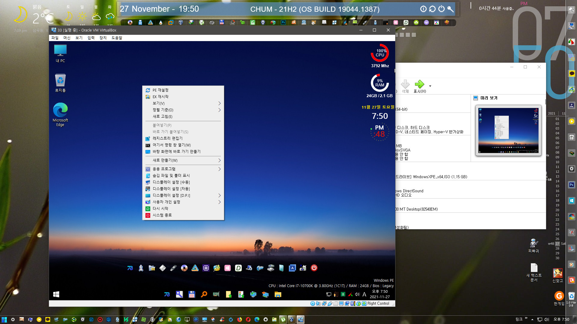Open the 한게임 desktop shortcut

[559, 298]
